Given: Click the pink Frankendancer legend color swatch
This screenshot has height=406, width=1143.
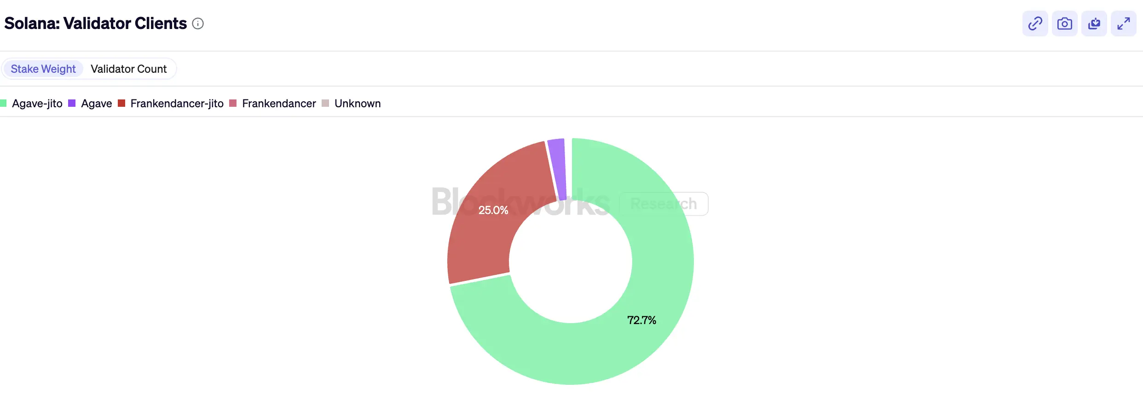Looking at the screenshot, I should [233, 103].
